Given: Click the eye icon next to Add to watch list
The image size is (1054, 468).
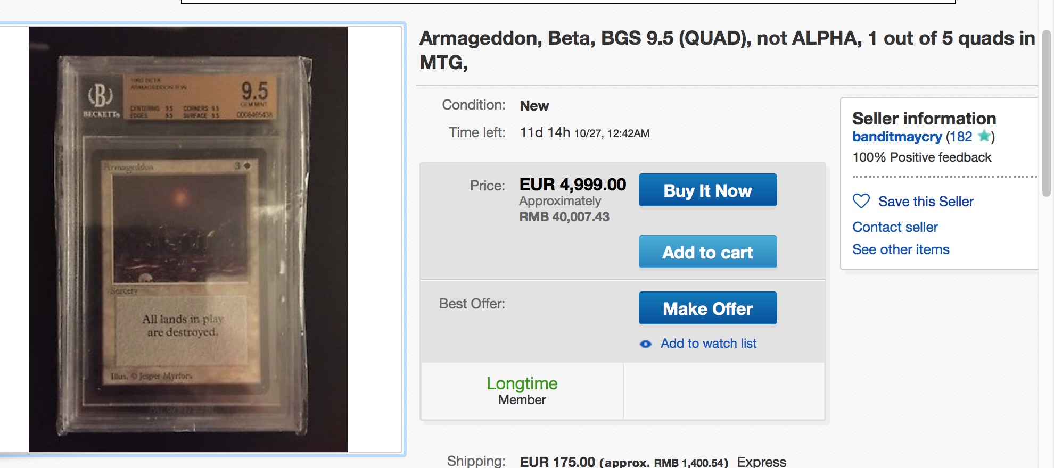Looking at the screenshot, I should (x=646, y=344).
